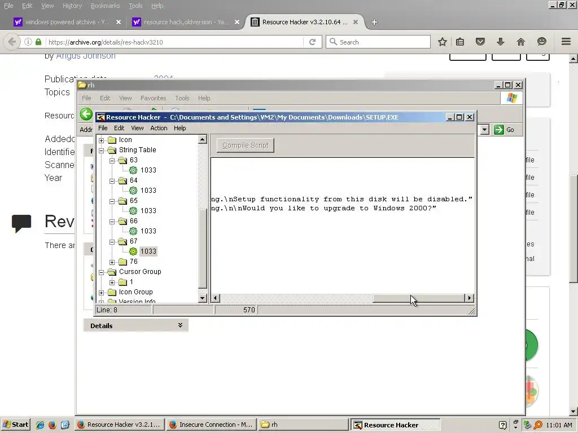Collapse folder 63 in String Table
Viewport: 578px width, 433px height.
coord(112,161)
